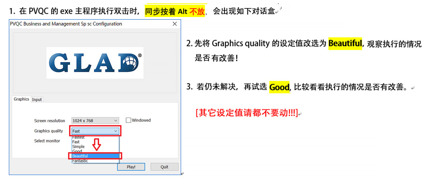Choose Fastest in the quality list
Screen dimensions: 428x182
coord(78,138)
